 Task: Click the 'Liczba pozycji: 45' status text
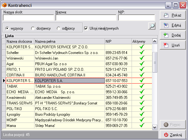tap(16, 135)
